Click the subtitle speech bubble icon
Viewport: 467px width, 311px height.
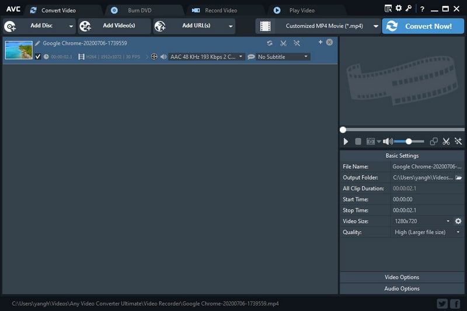tap(251, 56)
